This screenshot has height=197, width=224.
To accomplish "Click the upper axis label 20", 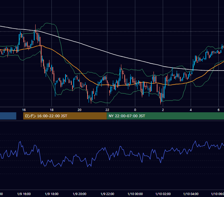I will click(79, 110).
